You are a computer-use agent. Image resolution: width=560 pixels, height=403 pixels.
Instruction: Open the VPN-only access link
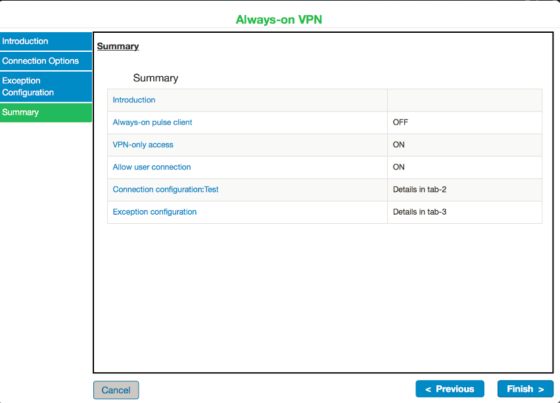(x=143, y=145)
